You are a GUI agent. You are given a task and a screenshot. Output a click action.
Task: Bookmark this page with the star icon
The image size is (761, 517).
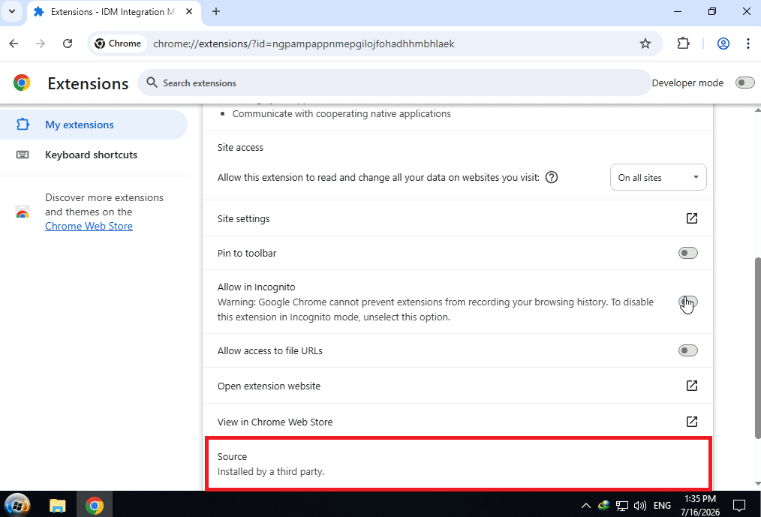(x=645, y=44)
